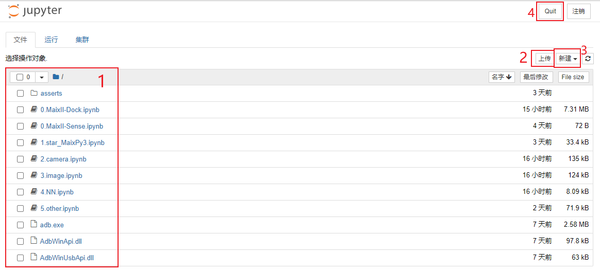Open the 集群 tab
The width and height of the screenshot is (600, 271).
click(x=82, y=40)
